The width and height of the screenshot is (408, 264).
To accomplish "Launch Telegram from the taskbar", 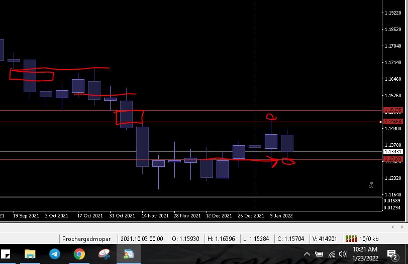I will point(54,254).
